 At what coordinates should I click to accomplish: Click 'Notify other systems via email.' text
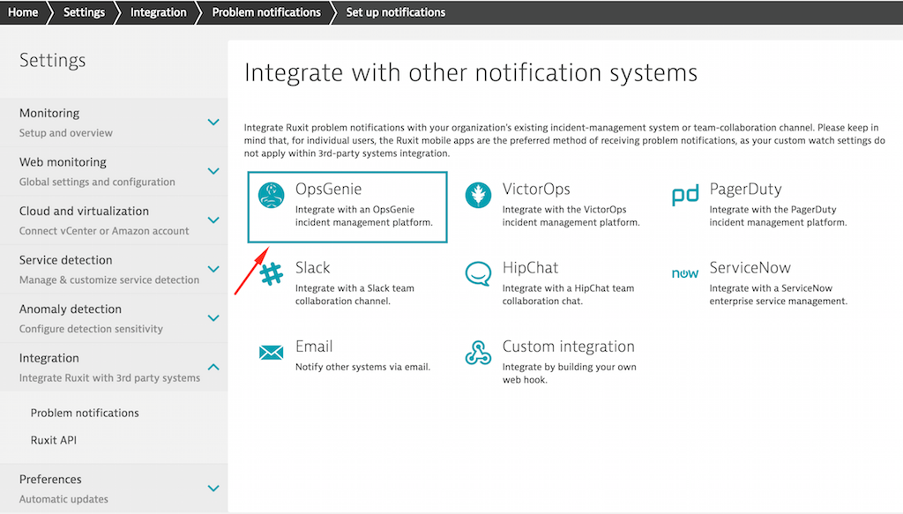(x=362, y=368)
